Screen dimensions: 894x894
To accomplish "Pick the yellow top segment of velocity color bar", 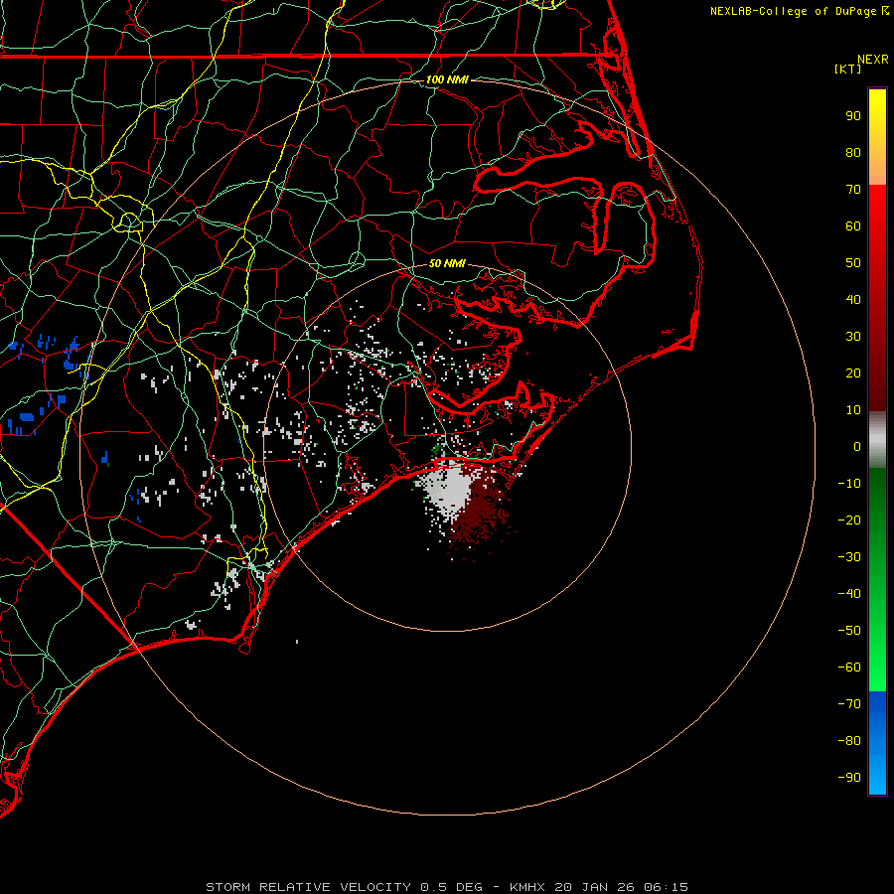I will (877, 137).
